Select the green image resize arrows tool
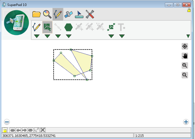 pos(111,27)
